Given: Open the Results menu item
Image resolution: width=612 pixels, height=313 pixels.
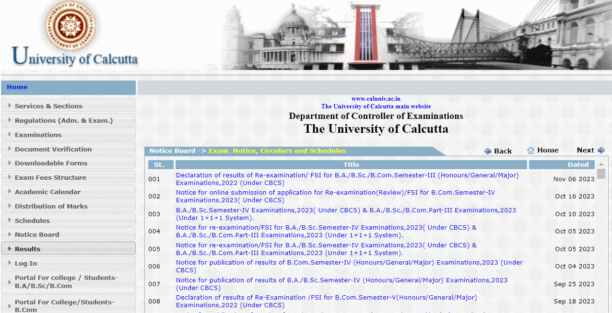Looking at the screenshot, I should click(69, 249).
